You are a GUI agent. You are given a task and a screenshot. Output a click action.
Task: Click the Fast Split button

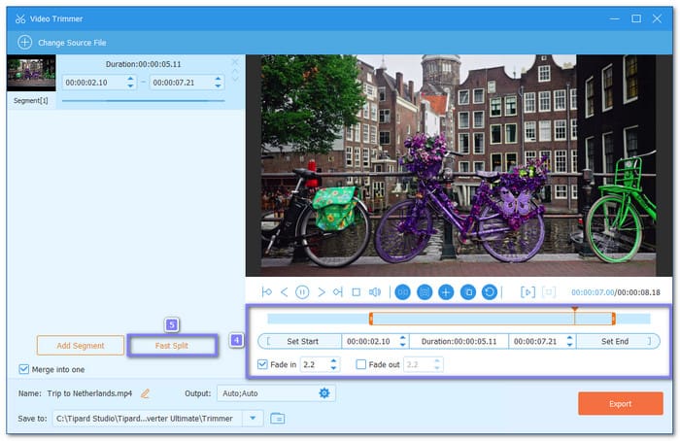[171, 345]
